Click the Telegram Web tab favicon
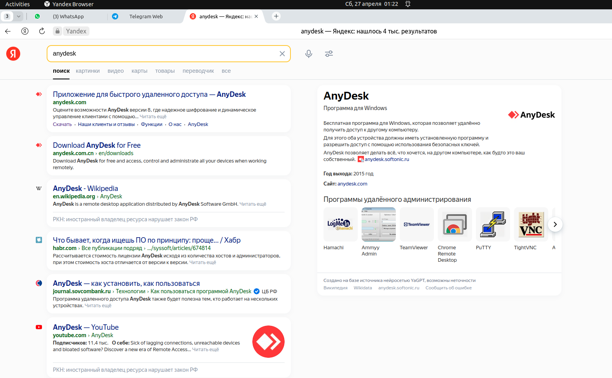 [x=115, y=16]
